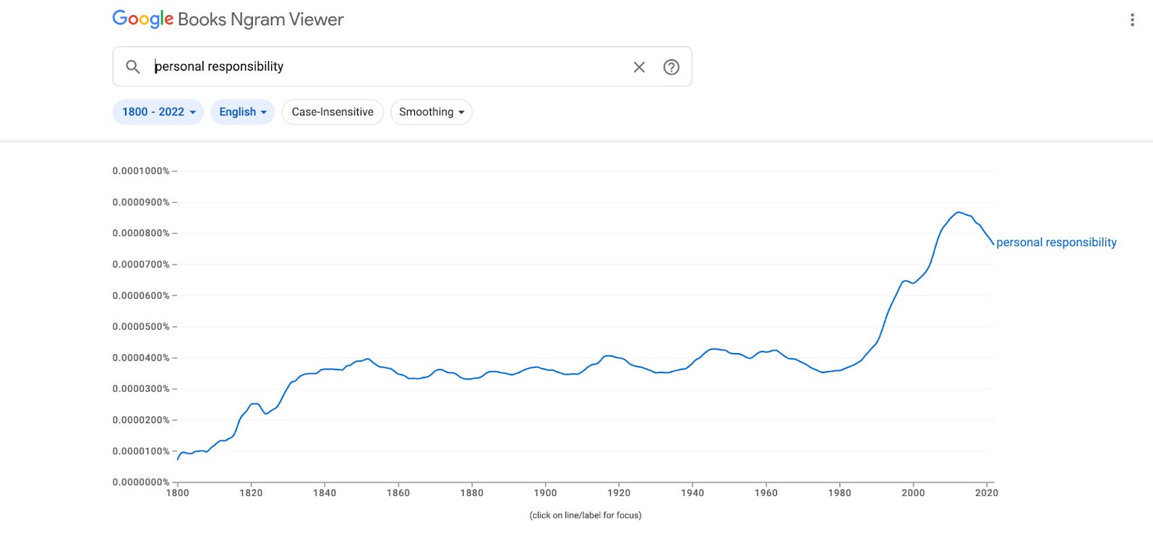Click the 1840 x-axis year label

coord(325,493)
